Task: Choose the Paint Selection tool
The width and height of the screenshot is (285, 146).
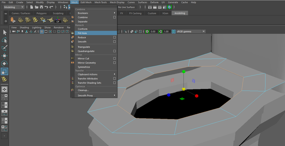Action: tap(5, 48)
